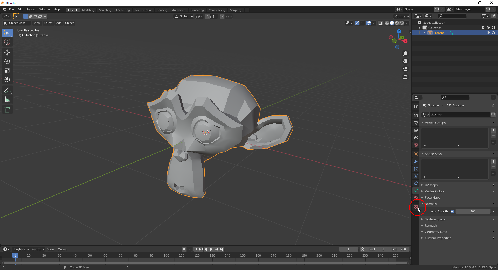Open the Render menu
Screen dimensions: 498x270
[31, 9]
